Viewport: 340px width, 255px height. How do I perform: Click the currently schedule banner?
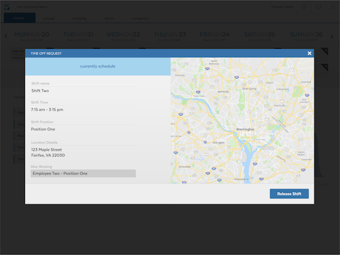(x=98, y=66)
